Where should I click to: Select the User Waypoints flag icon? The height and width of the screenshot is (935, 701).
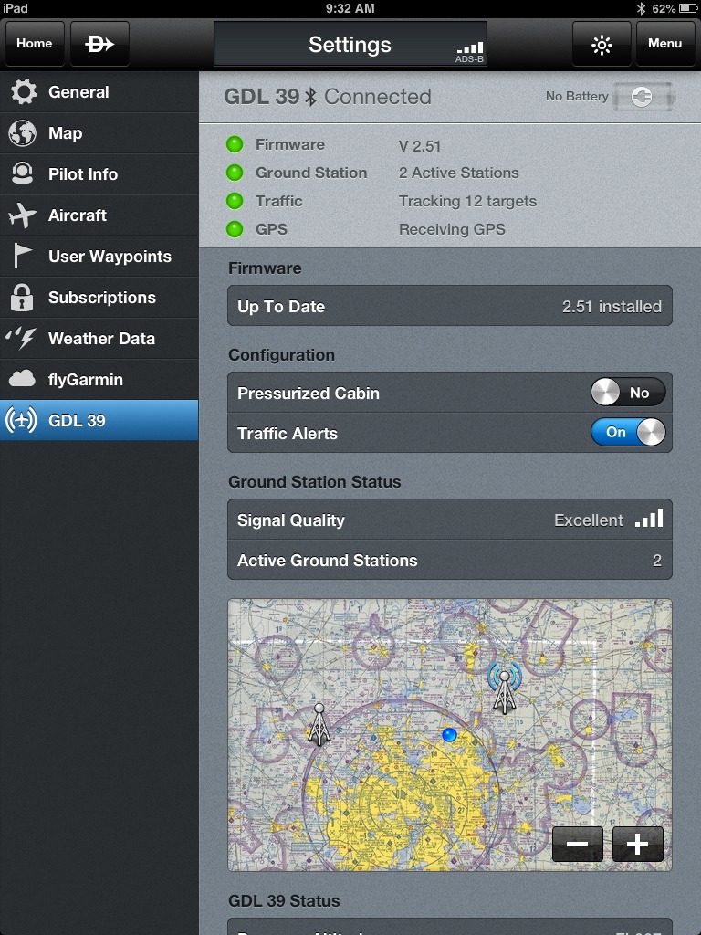click(x=22, y=256)
